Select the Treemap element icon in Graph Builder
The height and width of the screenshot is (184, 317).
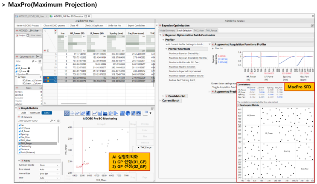[133, 113]
